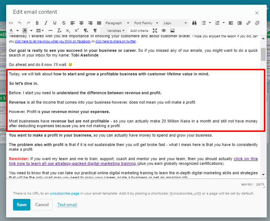Open the Test email link

coord(67,205)
